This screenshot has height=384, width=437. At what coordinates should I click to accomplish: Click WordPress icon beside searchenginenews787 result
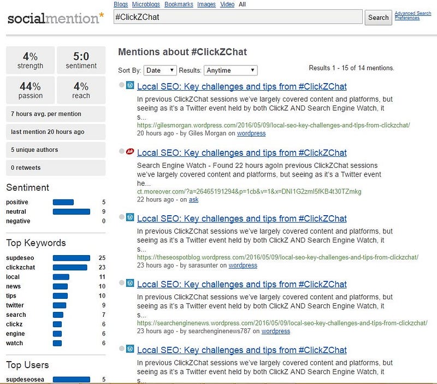(130, 283)
